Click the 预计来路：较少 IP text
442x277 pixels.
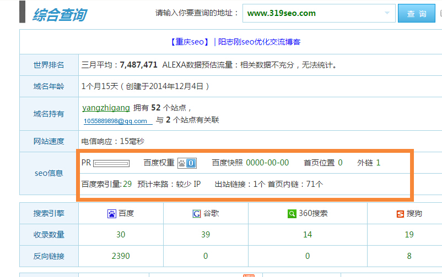click(169, 184)
